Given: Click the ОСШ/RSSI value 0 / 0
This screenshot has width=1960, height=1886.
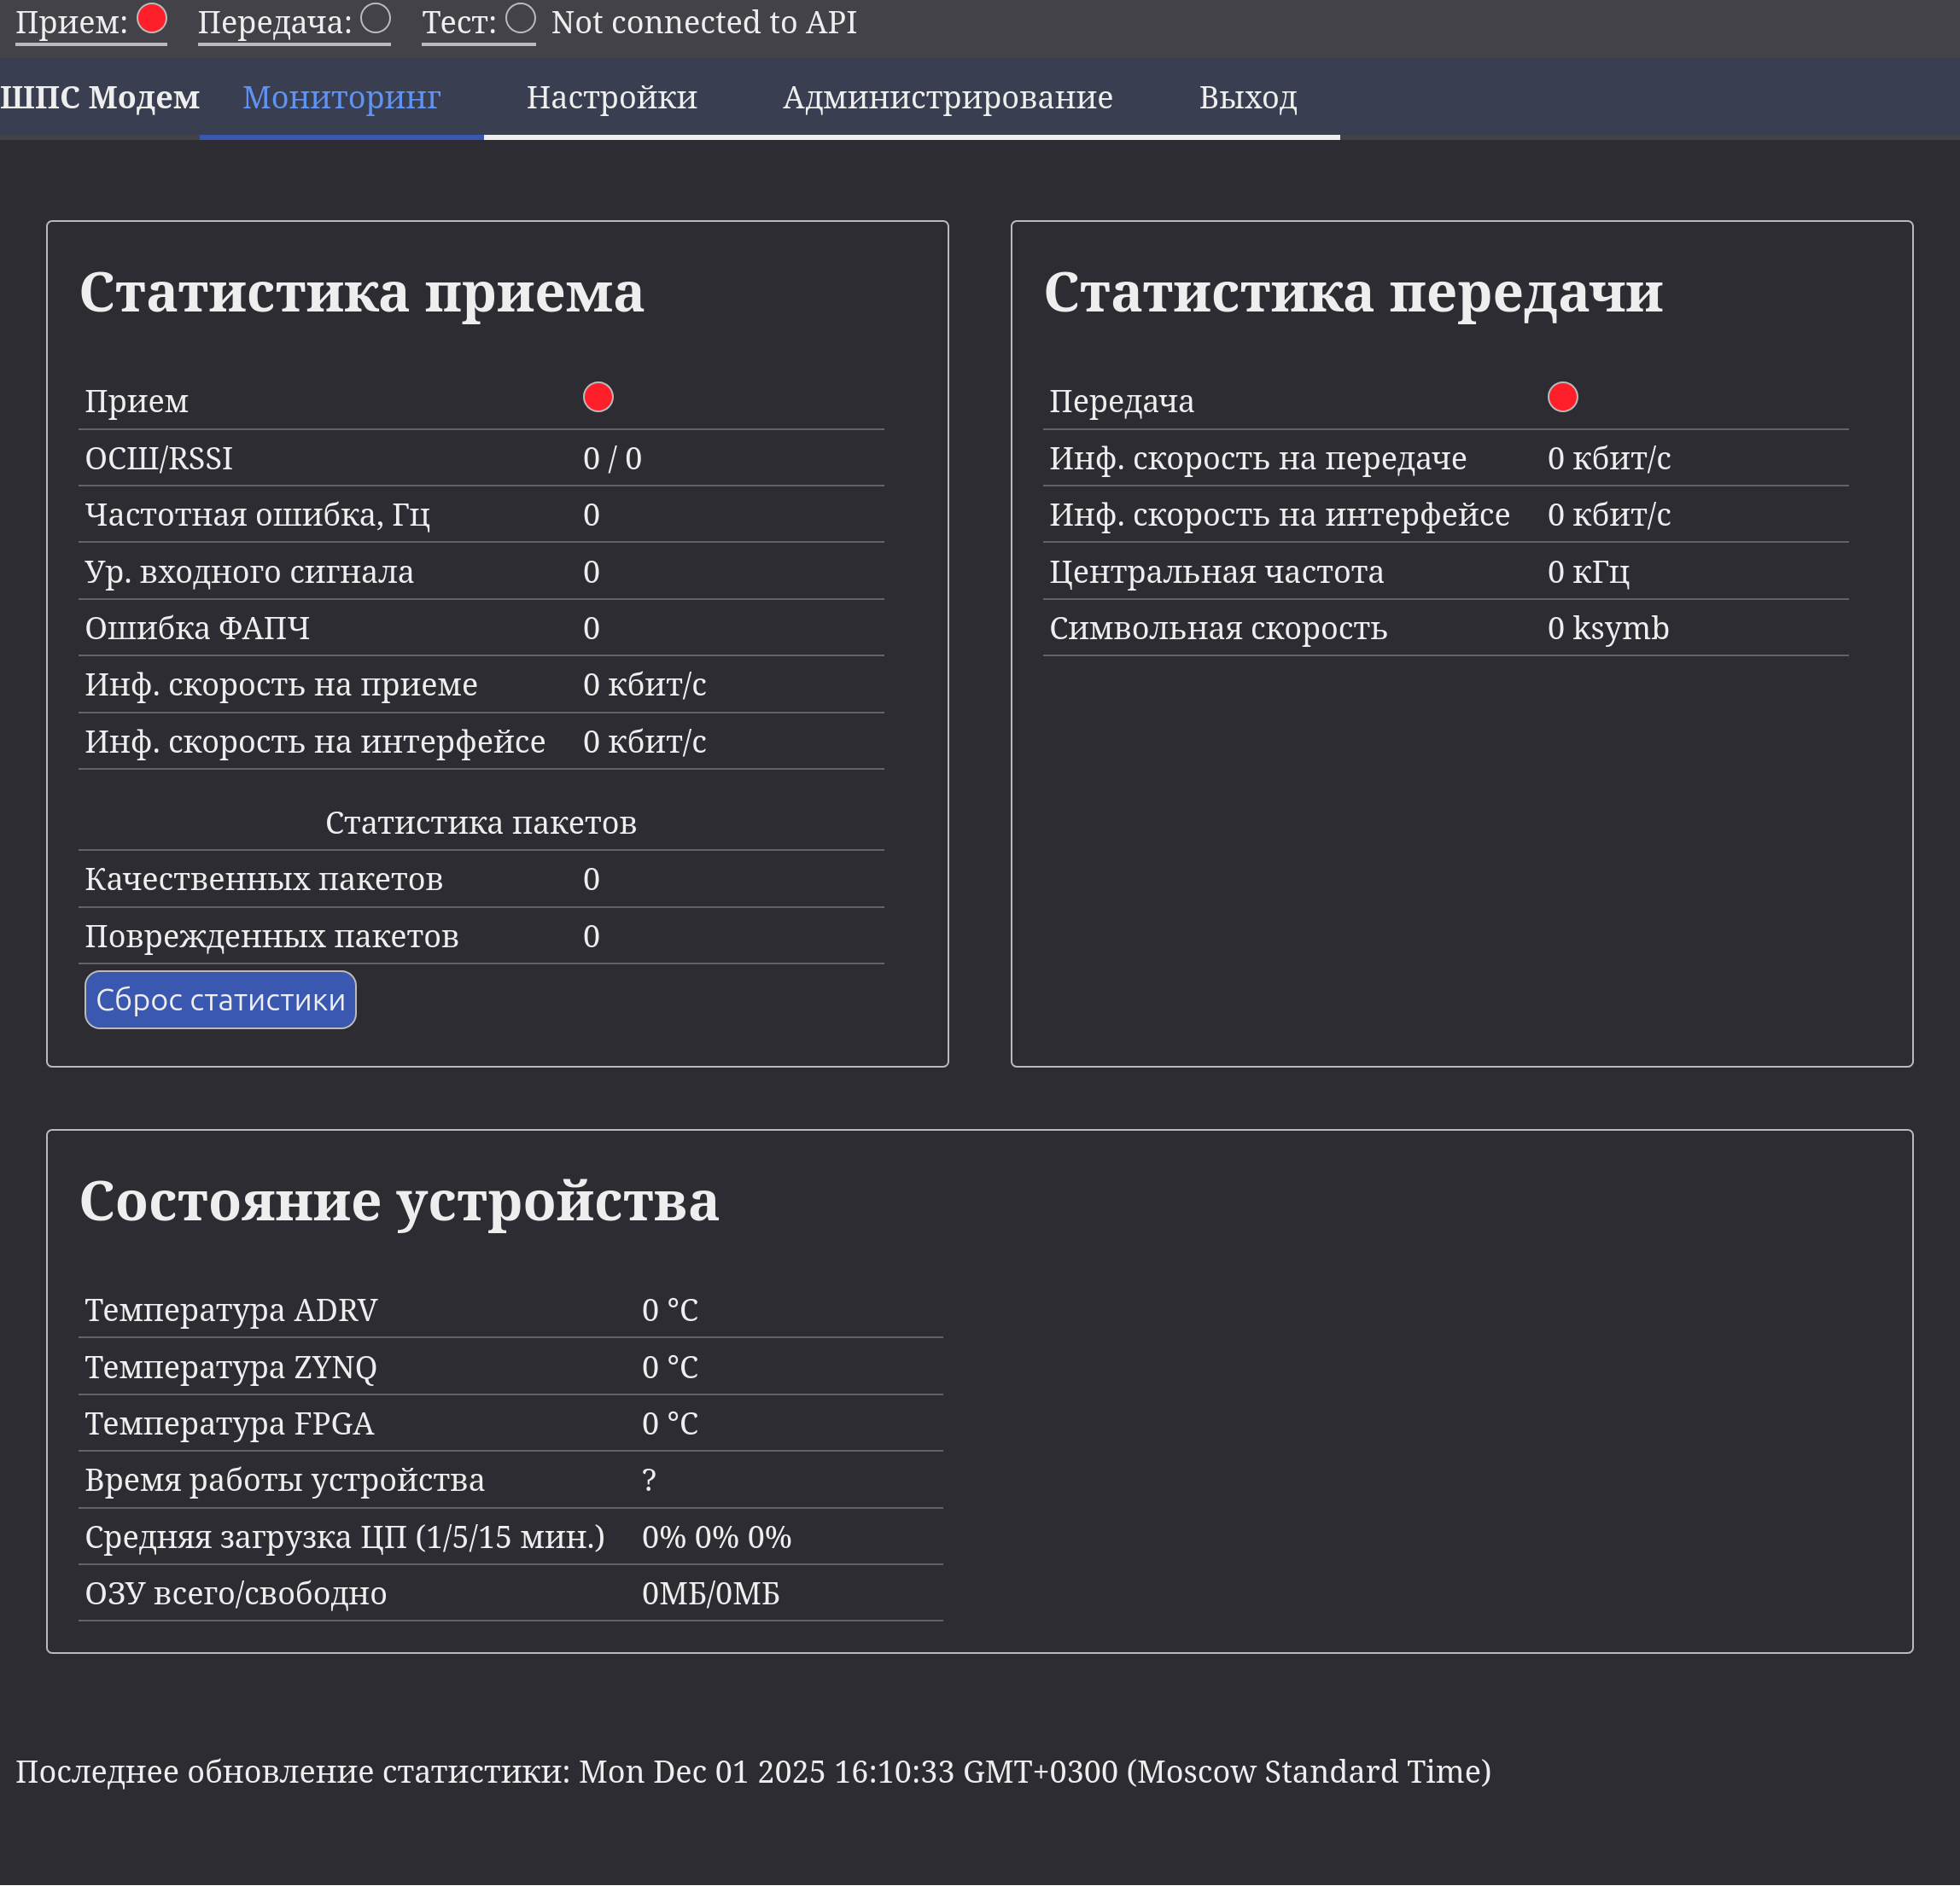Looking at the screenshot, I should [612, 459].
